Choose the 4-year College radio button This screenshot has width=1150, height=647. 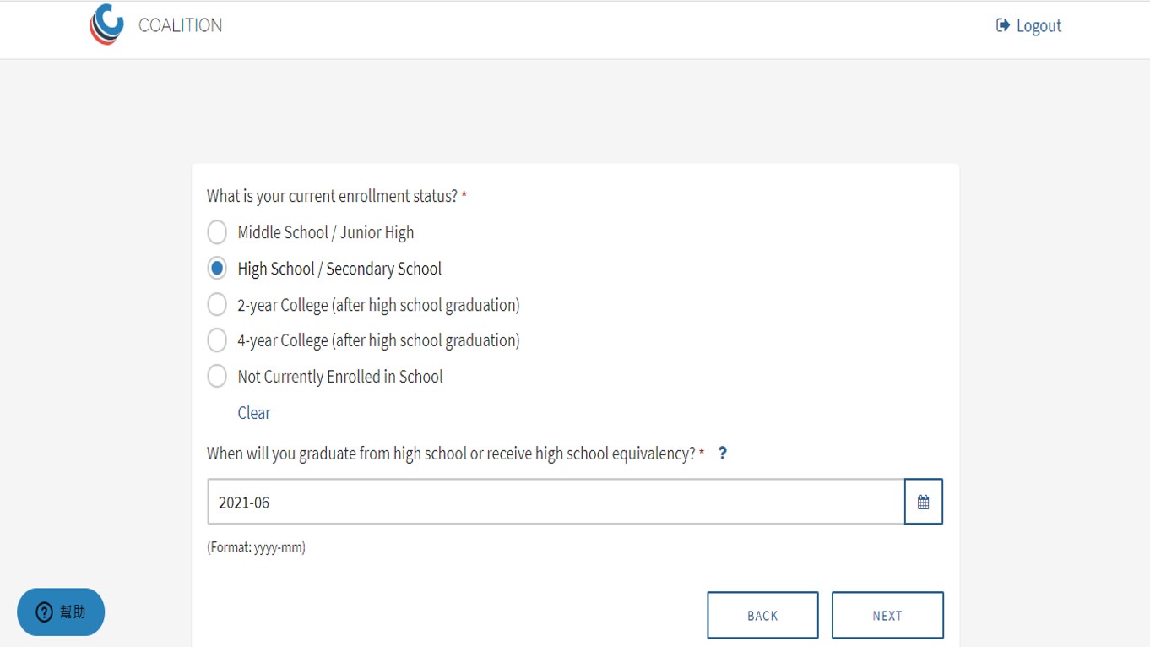217,340
